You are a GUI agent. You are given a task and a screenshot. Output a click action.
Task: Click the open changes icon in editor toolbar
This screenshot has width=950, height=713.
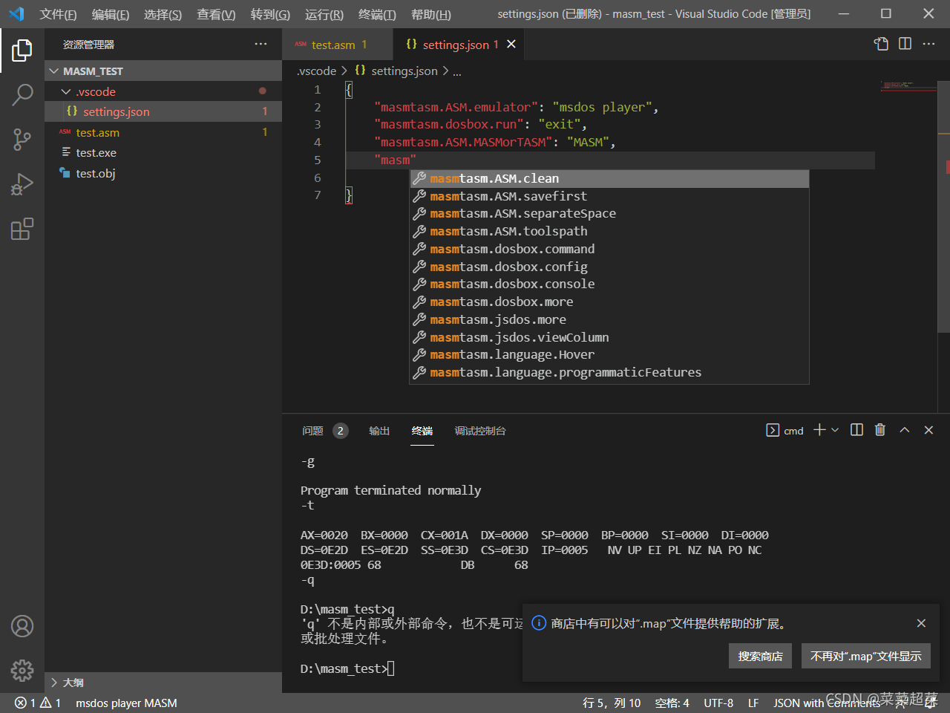point(881,44)
